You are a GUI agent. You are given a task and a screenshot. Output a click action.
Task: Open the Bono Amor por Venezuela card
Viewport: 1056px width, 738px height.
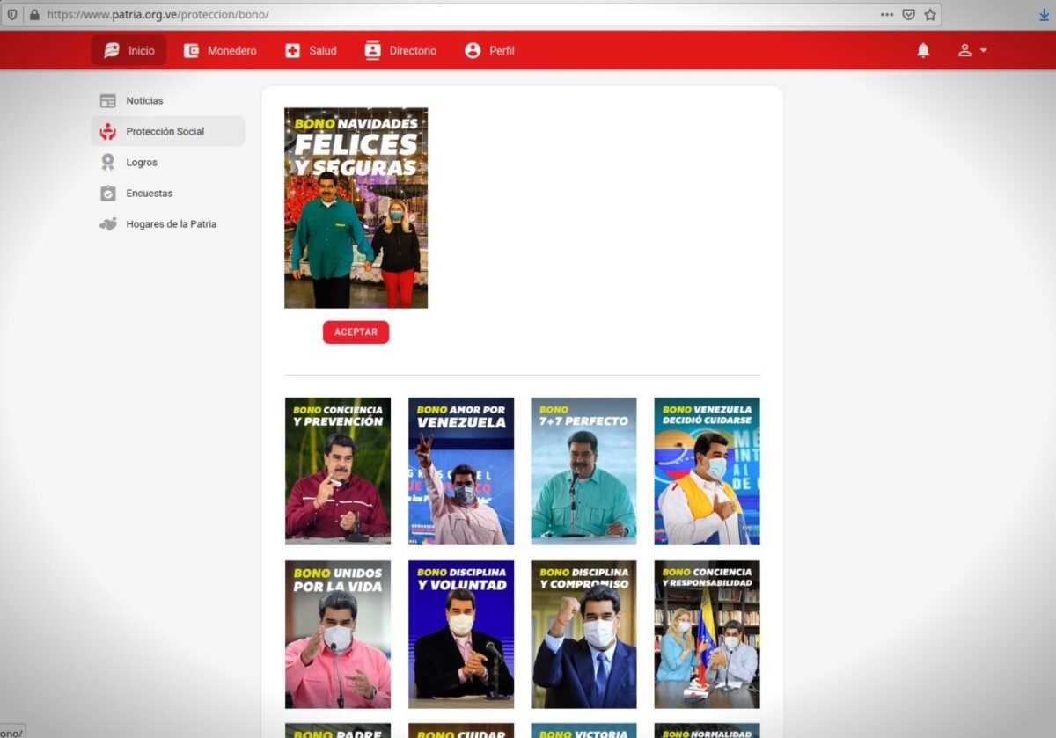(461, 471)
